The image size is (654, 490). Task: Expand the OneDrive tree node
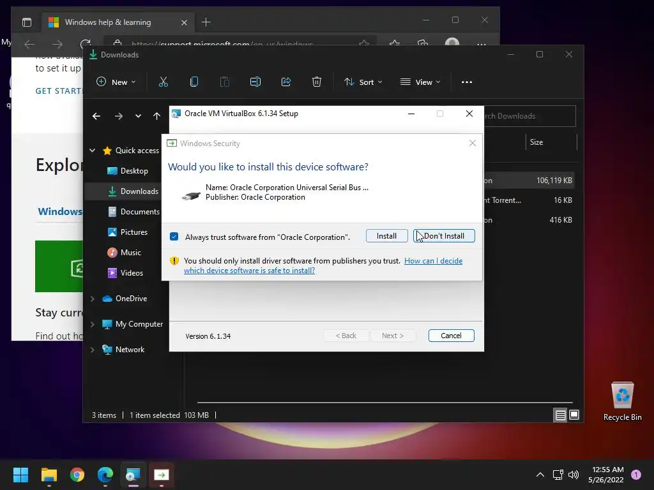tap(92, 299)
